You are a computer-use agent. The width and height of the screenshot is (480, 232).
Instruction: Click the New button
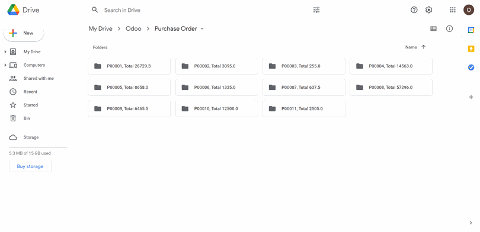click(24, 33)
